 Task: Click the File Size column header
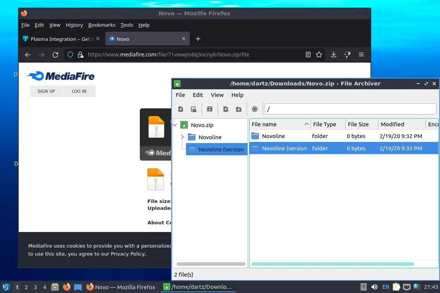(x=362, y=124)
